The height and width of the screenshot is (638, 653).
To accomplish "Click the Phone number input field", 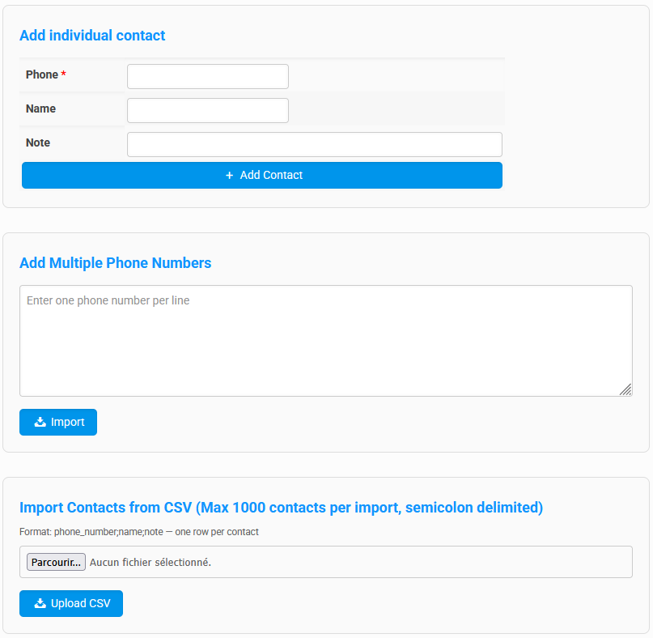I will 208,76.
